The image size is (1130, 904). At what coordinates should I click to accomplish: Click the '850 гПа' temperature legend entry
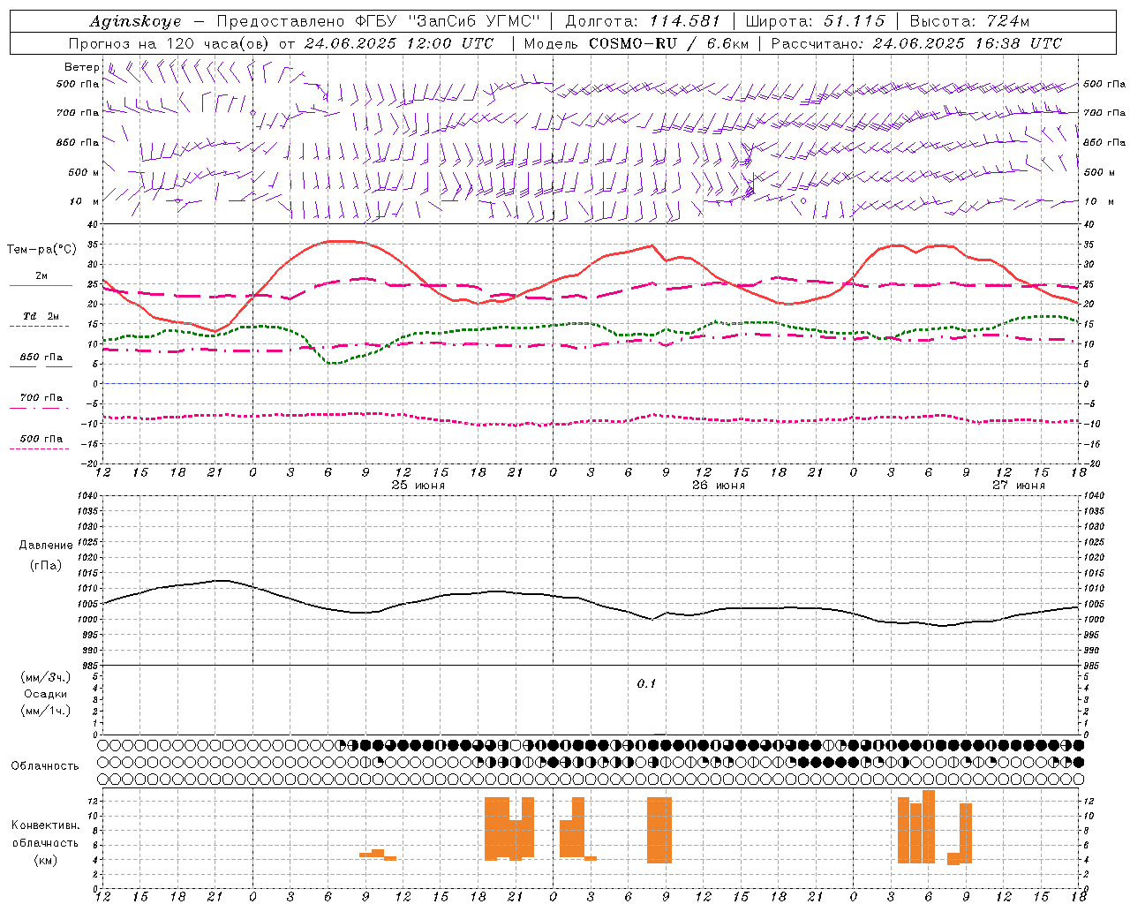(41, 358)
